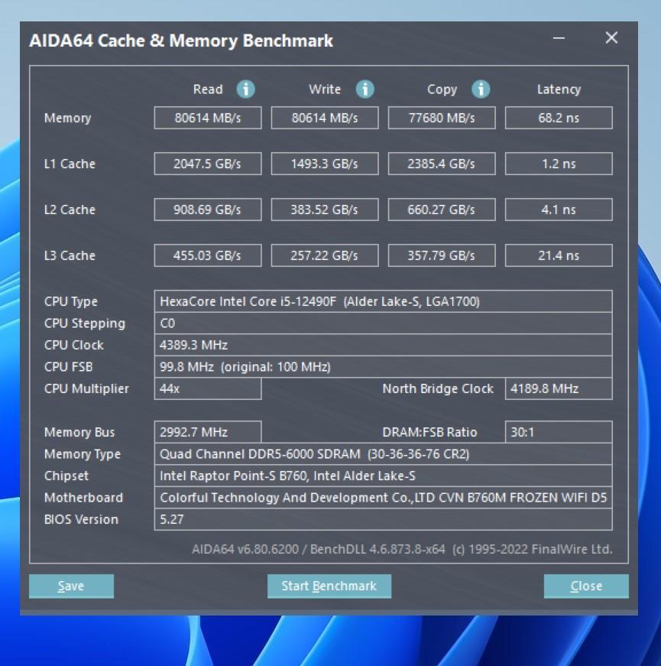Click Memory Bus value 2992.7 MHz
This screenshot has height=666, width=661.
pyautogui.click(x=208, y=432)
